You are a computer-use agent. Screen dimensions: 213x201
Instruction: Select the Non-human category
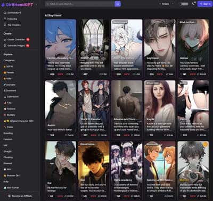[11, 188]
